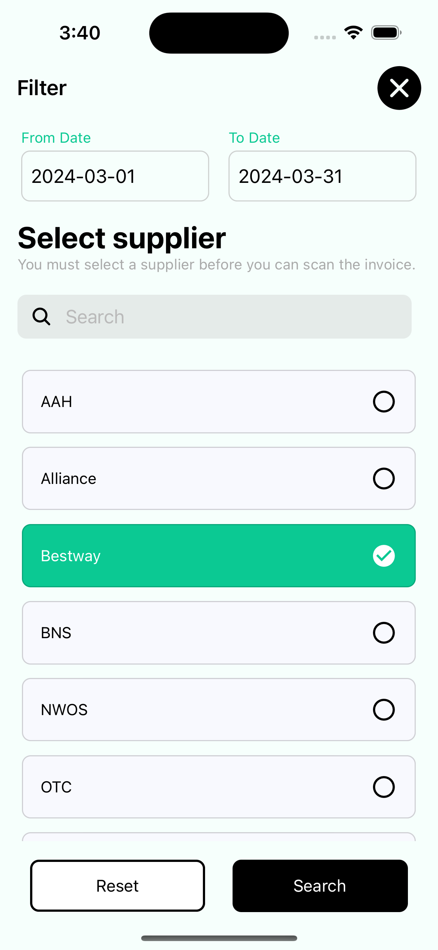Tap the AAH supplier name
The image size is (438, 950).
tap(56, 402)
